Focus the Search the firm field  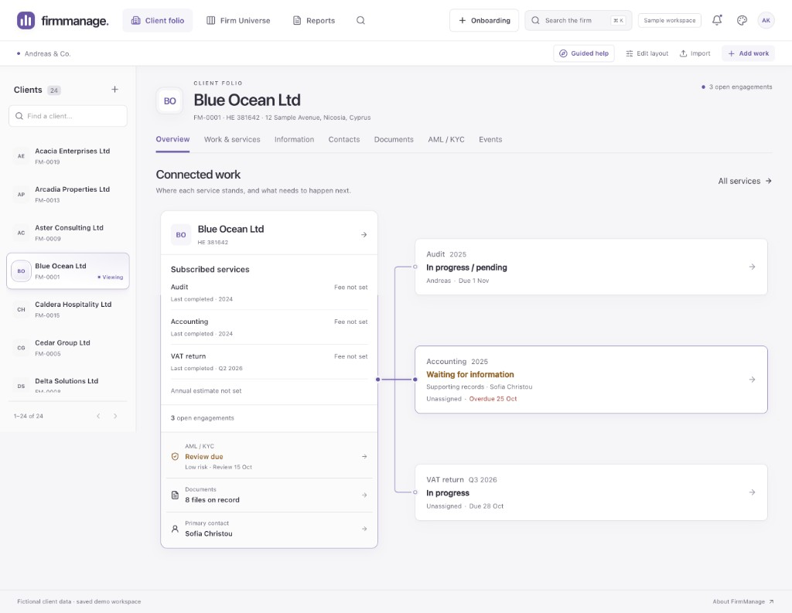(578, 21)
